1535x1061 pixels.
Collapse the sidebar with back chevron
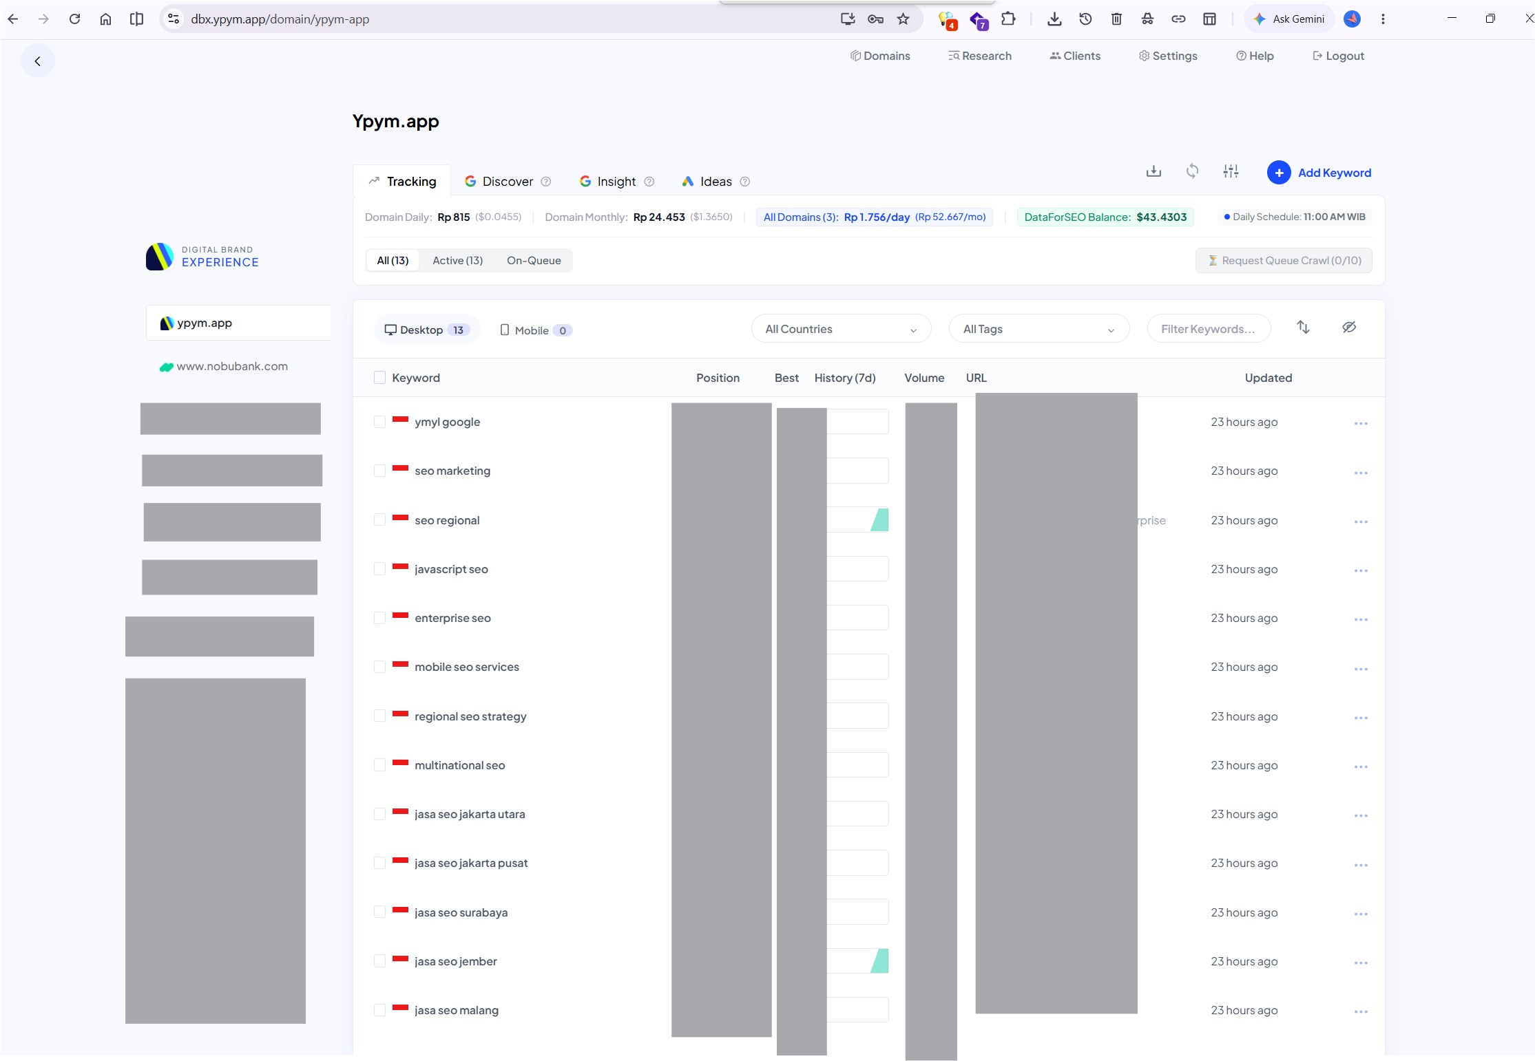(38, 61)
